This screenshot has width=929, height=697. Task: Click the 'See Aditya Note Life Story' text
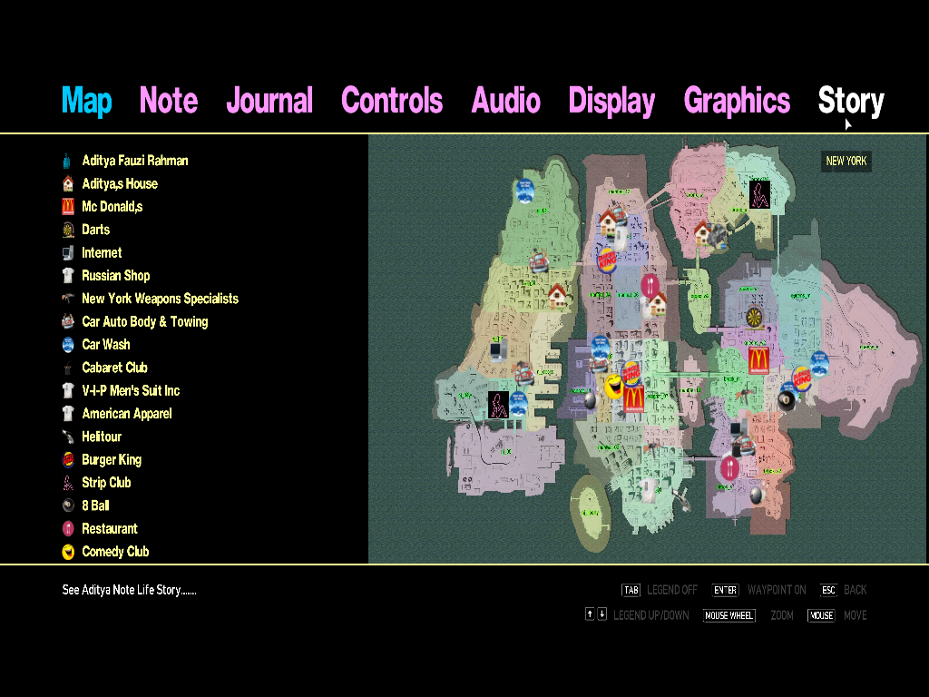tap(129, 590)
